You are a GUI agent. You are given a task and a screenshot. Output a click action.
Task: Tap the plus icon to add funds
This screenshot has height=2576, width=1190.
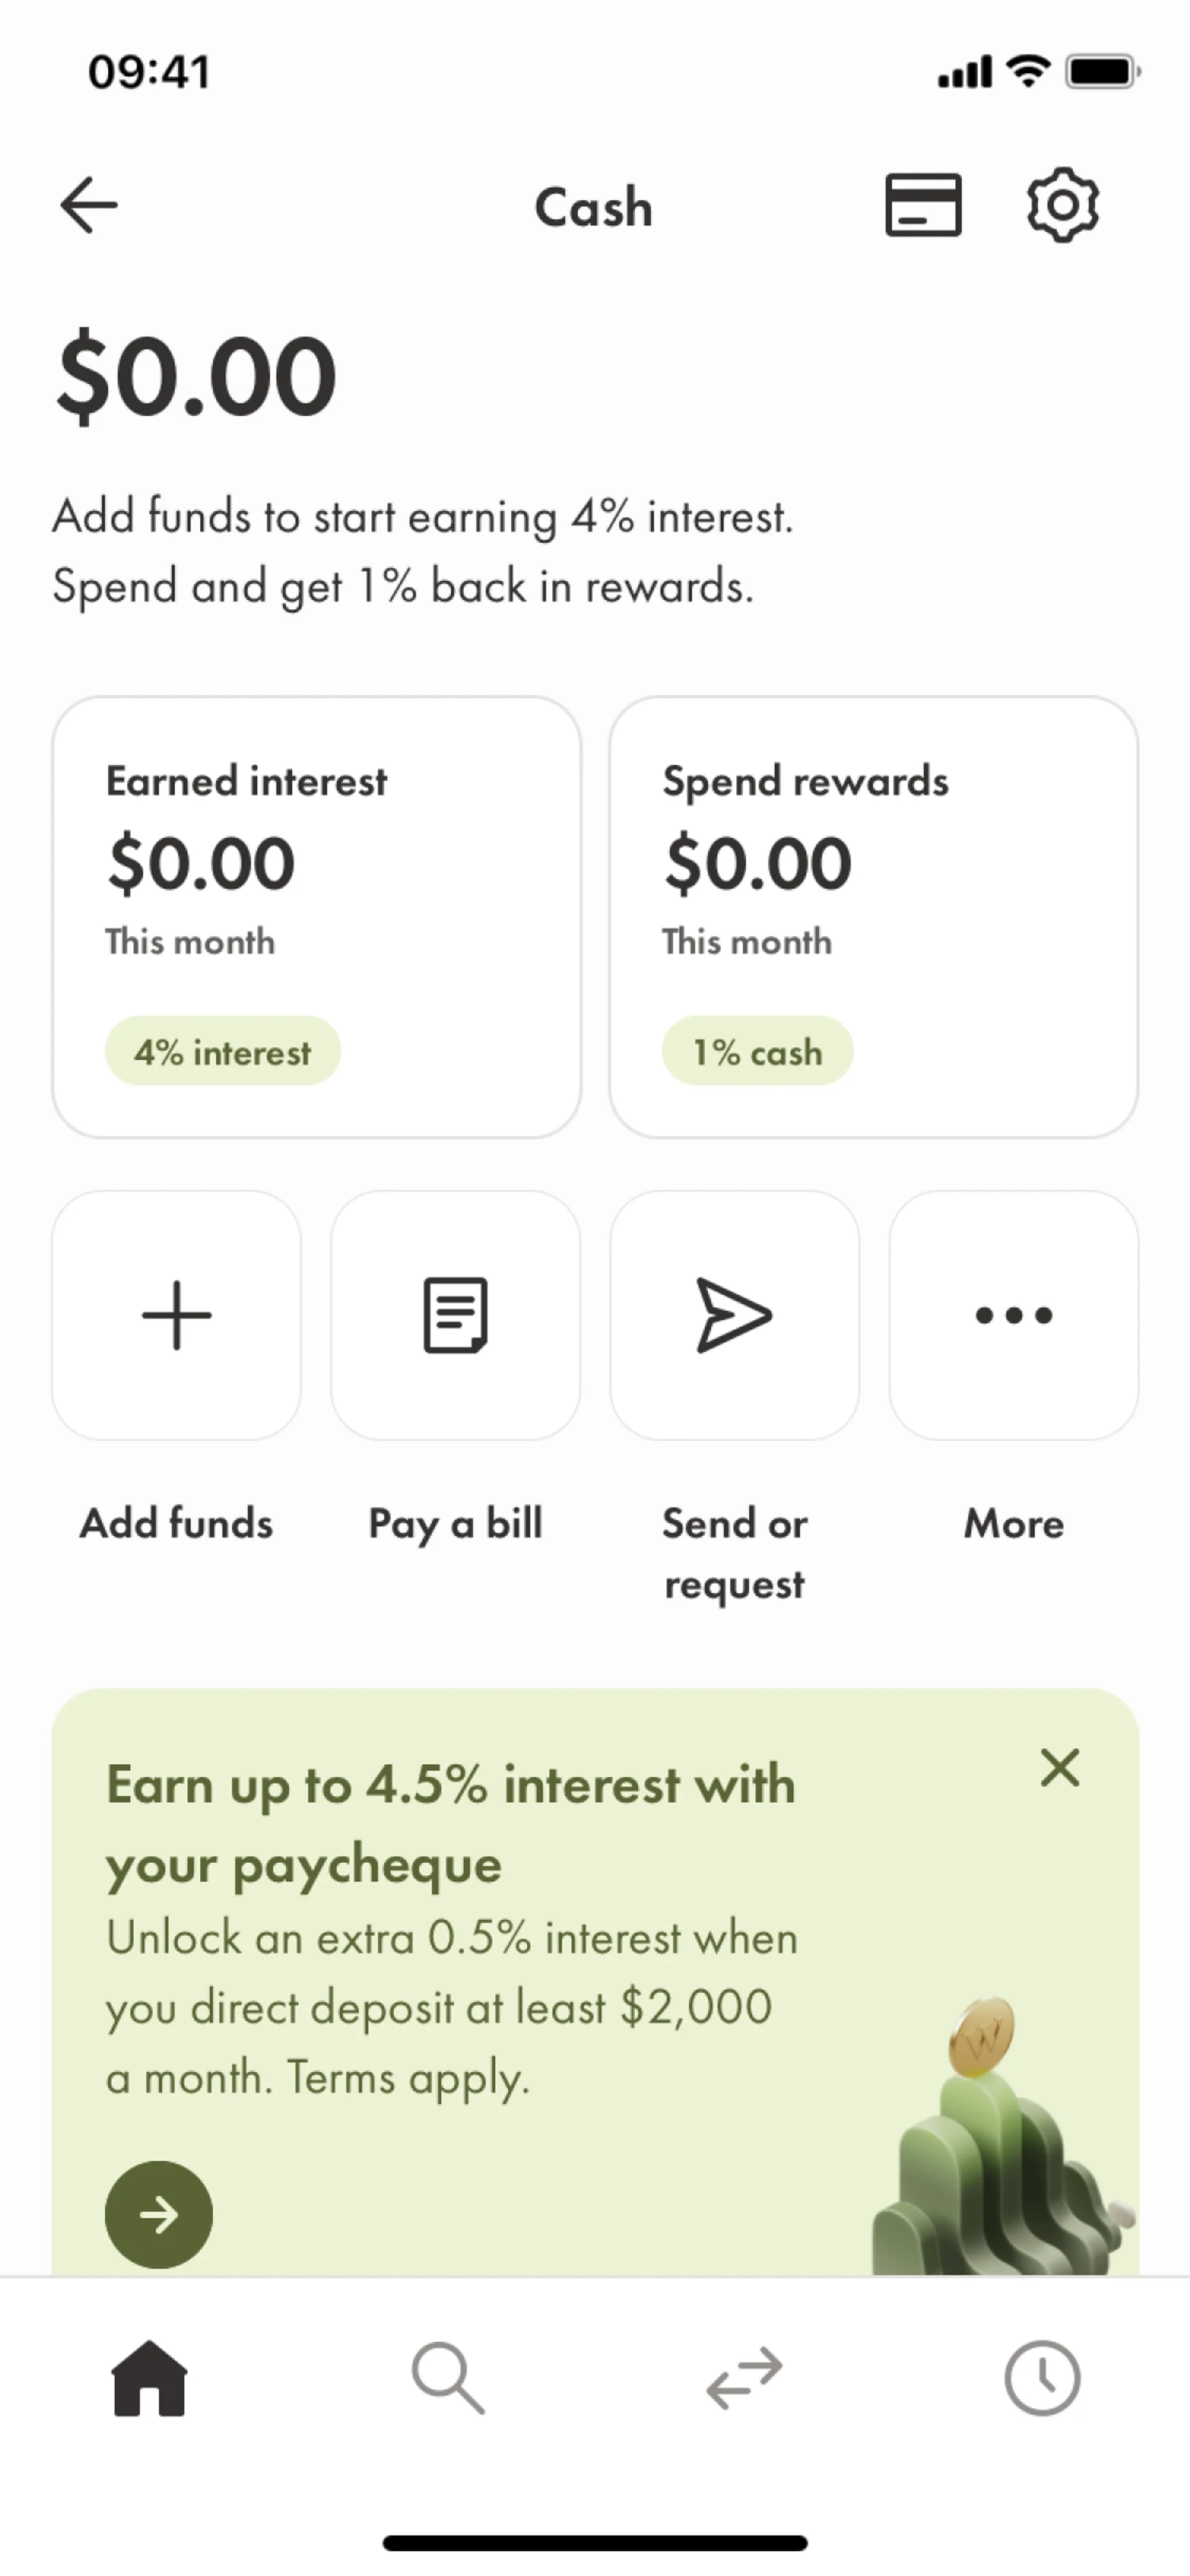(x=176, y=1315)
